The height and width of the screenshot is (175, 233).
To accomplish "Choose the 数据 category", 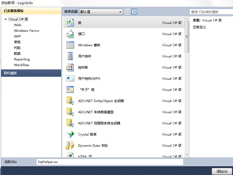I will tap(17, 53).
